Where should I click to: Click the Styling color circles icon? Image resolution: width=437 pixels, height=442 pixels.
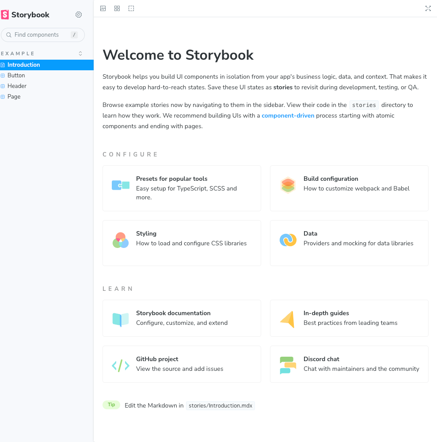[x=121, y=240]
